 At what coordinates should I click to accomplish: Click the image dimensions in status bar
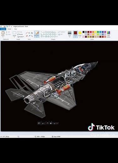coord(40,137)
